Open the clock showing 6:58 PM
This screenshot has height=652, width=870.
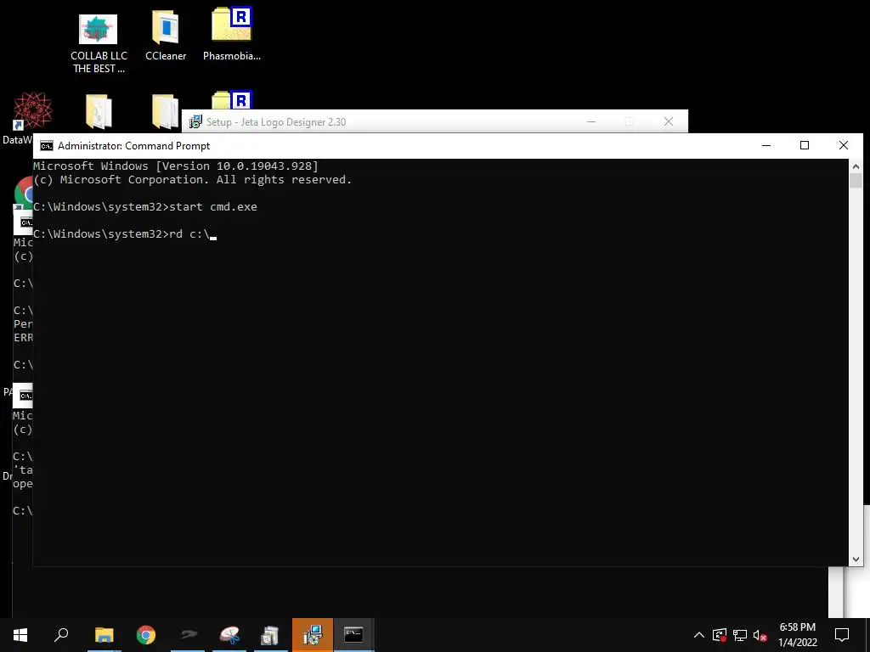[797, 635]
